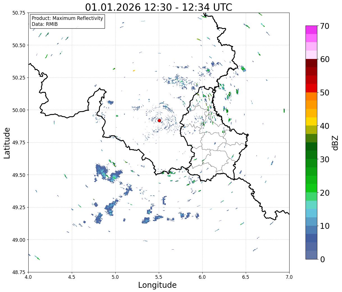
Task: Pick the bright green swatch above 20
Action: (311, 188)
